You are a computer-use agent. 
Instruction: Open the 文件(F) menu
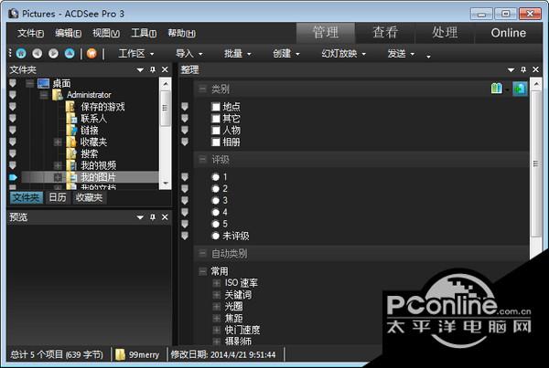(30, 33)
